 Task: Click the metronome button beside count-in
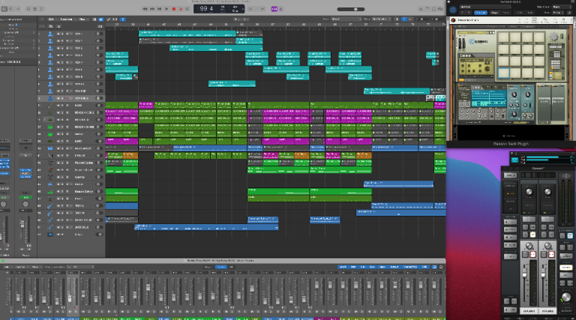[280, 9]
